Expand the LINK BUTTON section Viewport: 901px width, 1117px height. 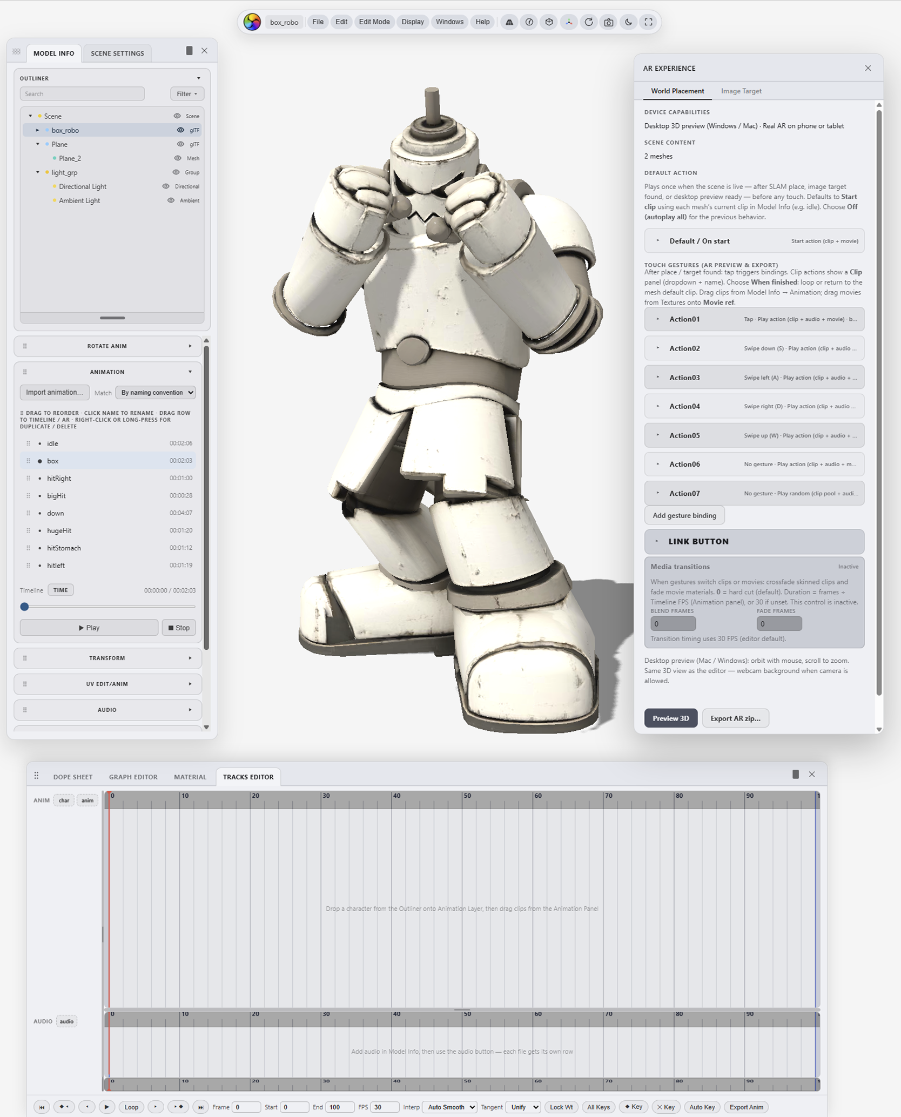tap(754, 541)
